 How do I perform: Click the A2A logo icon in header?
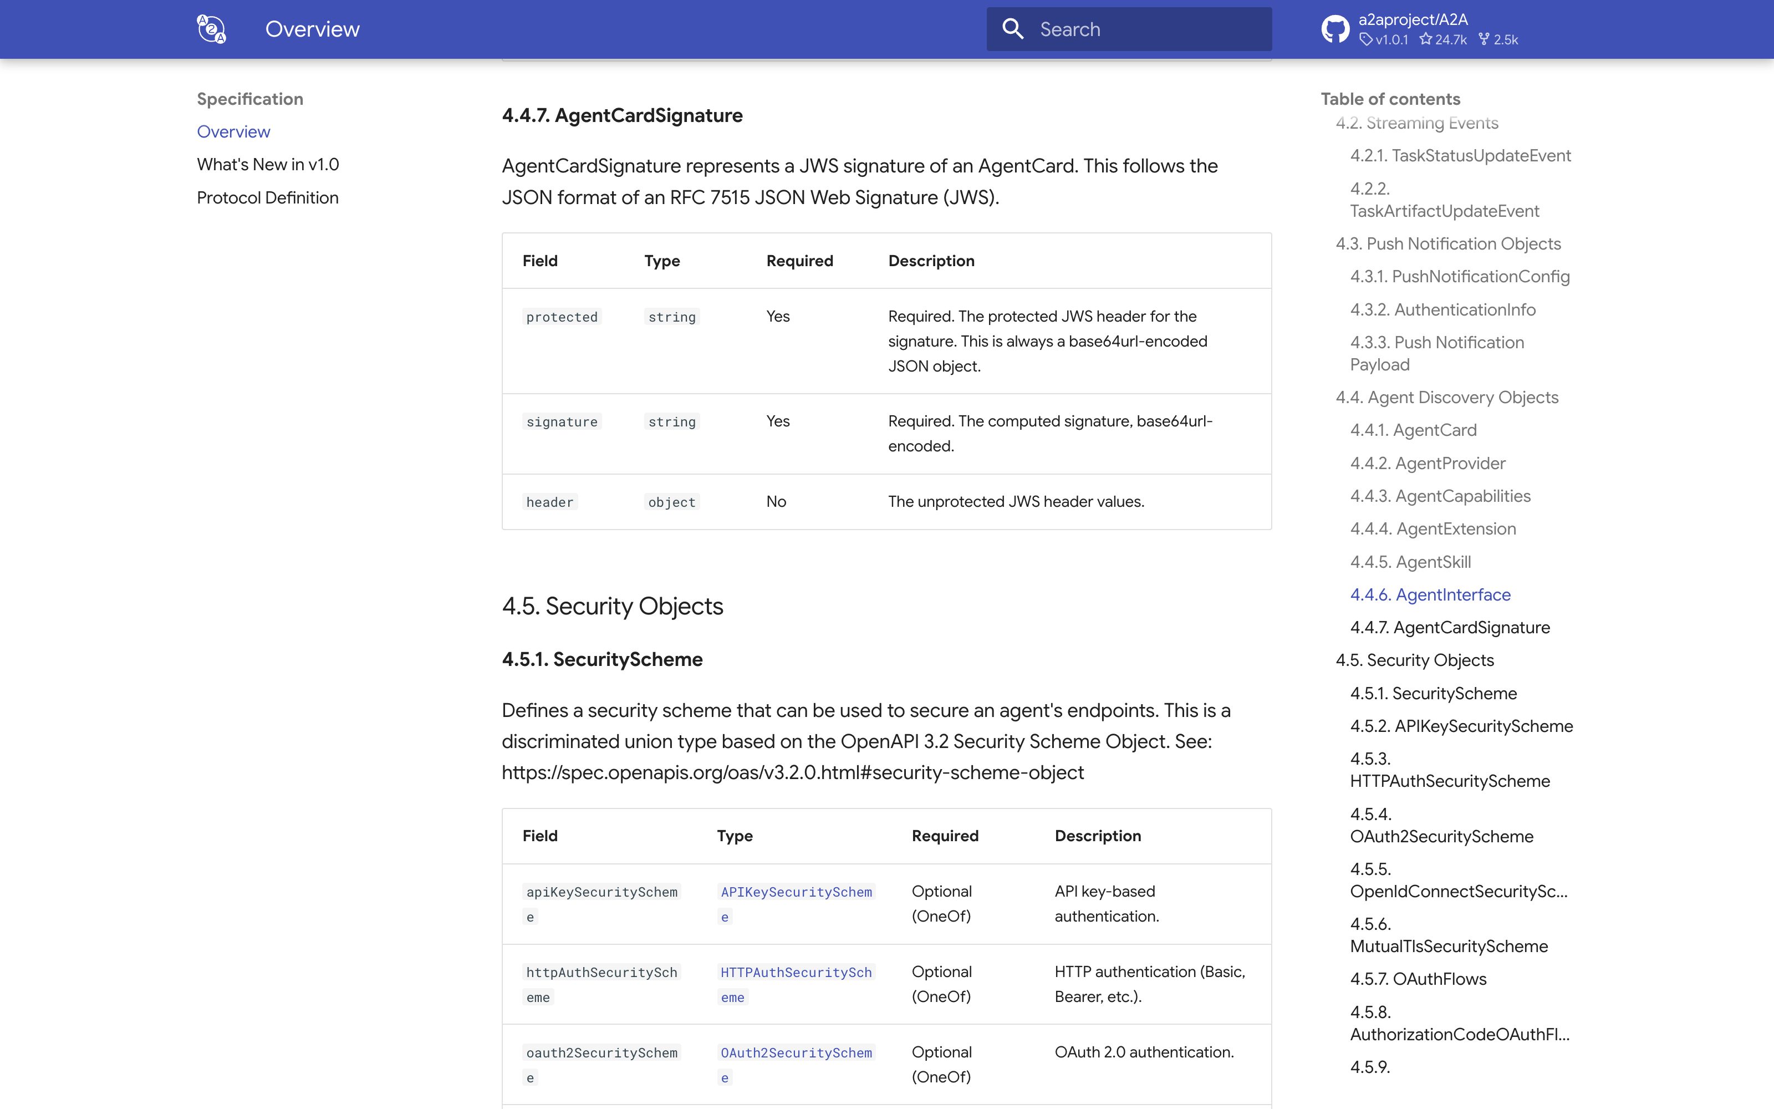pyautogui.click(x=211, y=29)
